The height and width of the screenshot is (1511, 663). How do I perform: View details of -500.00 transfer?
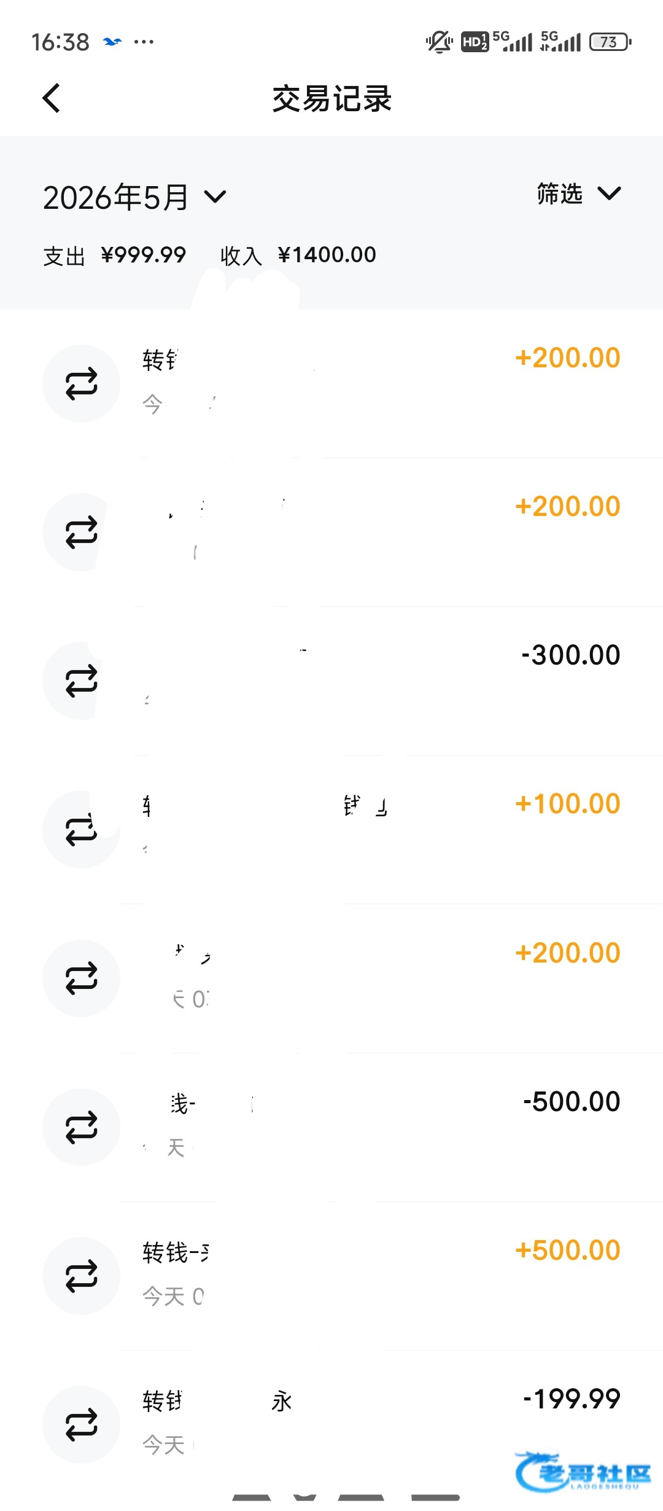pyautogui.click(x=331, y=1127)
